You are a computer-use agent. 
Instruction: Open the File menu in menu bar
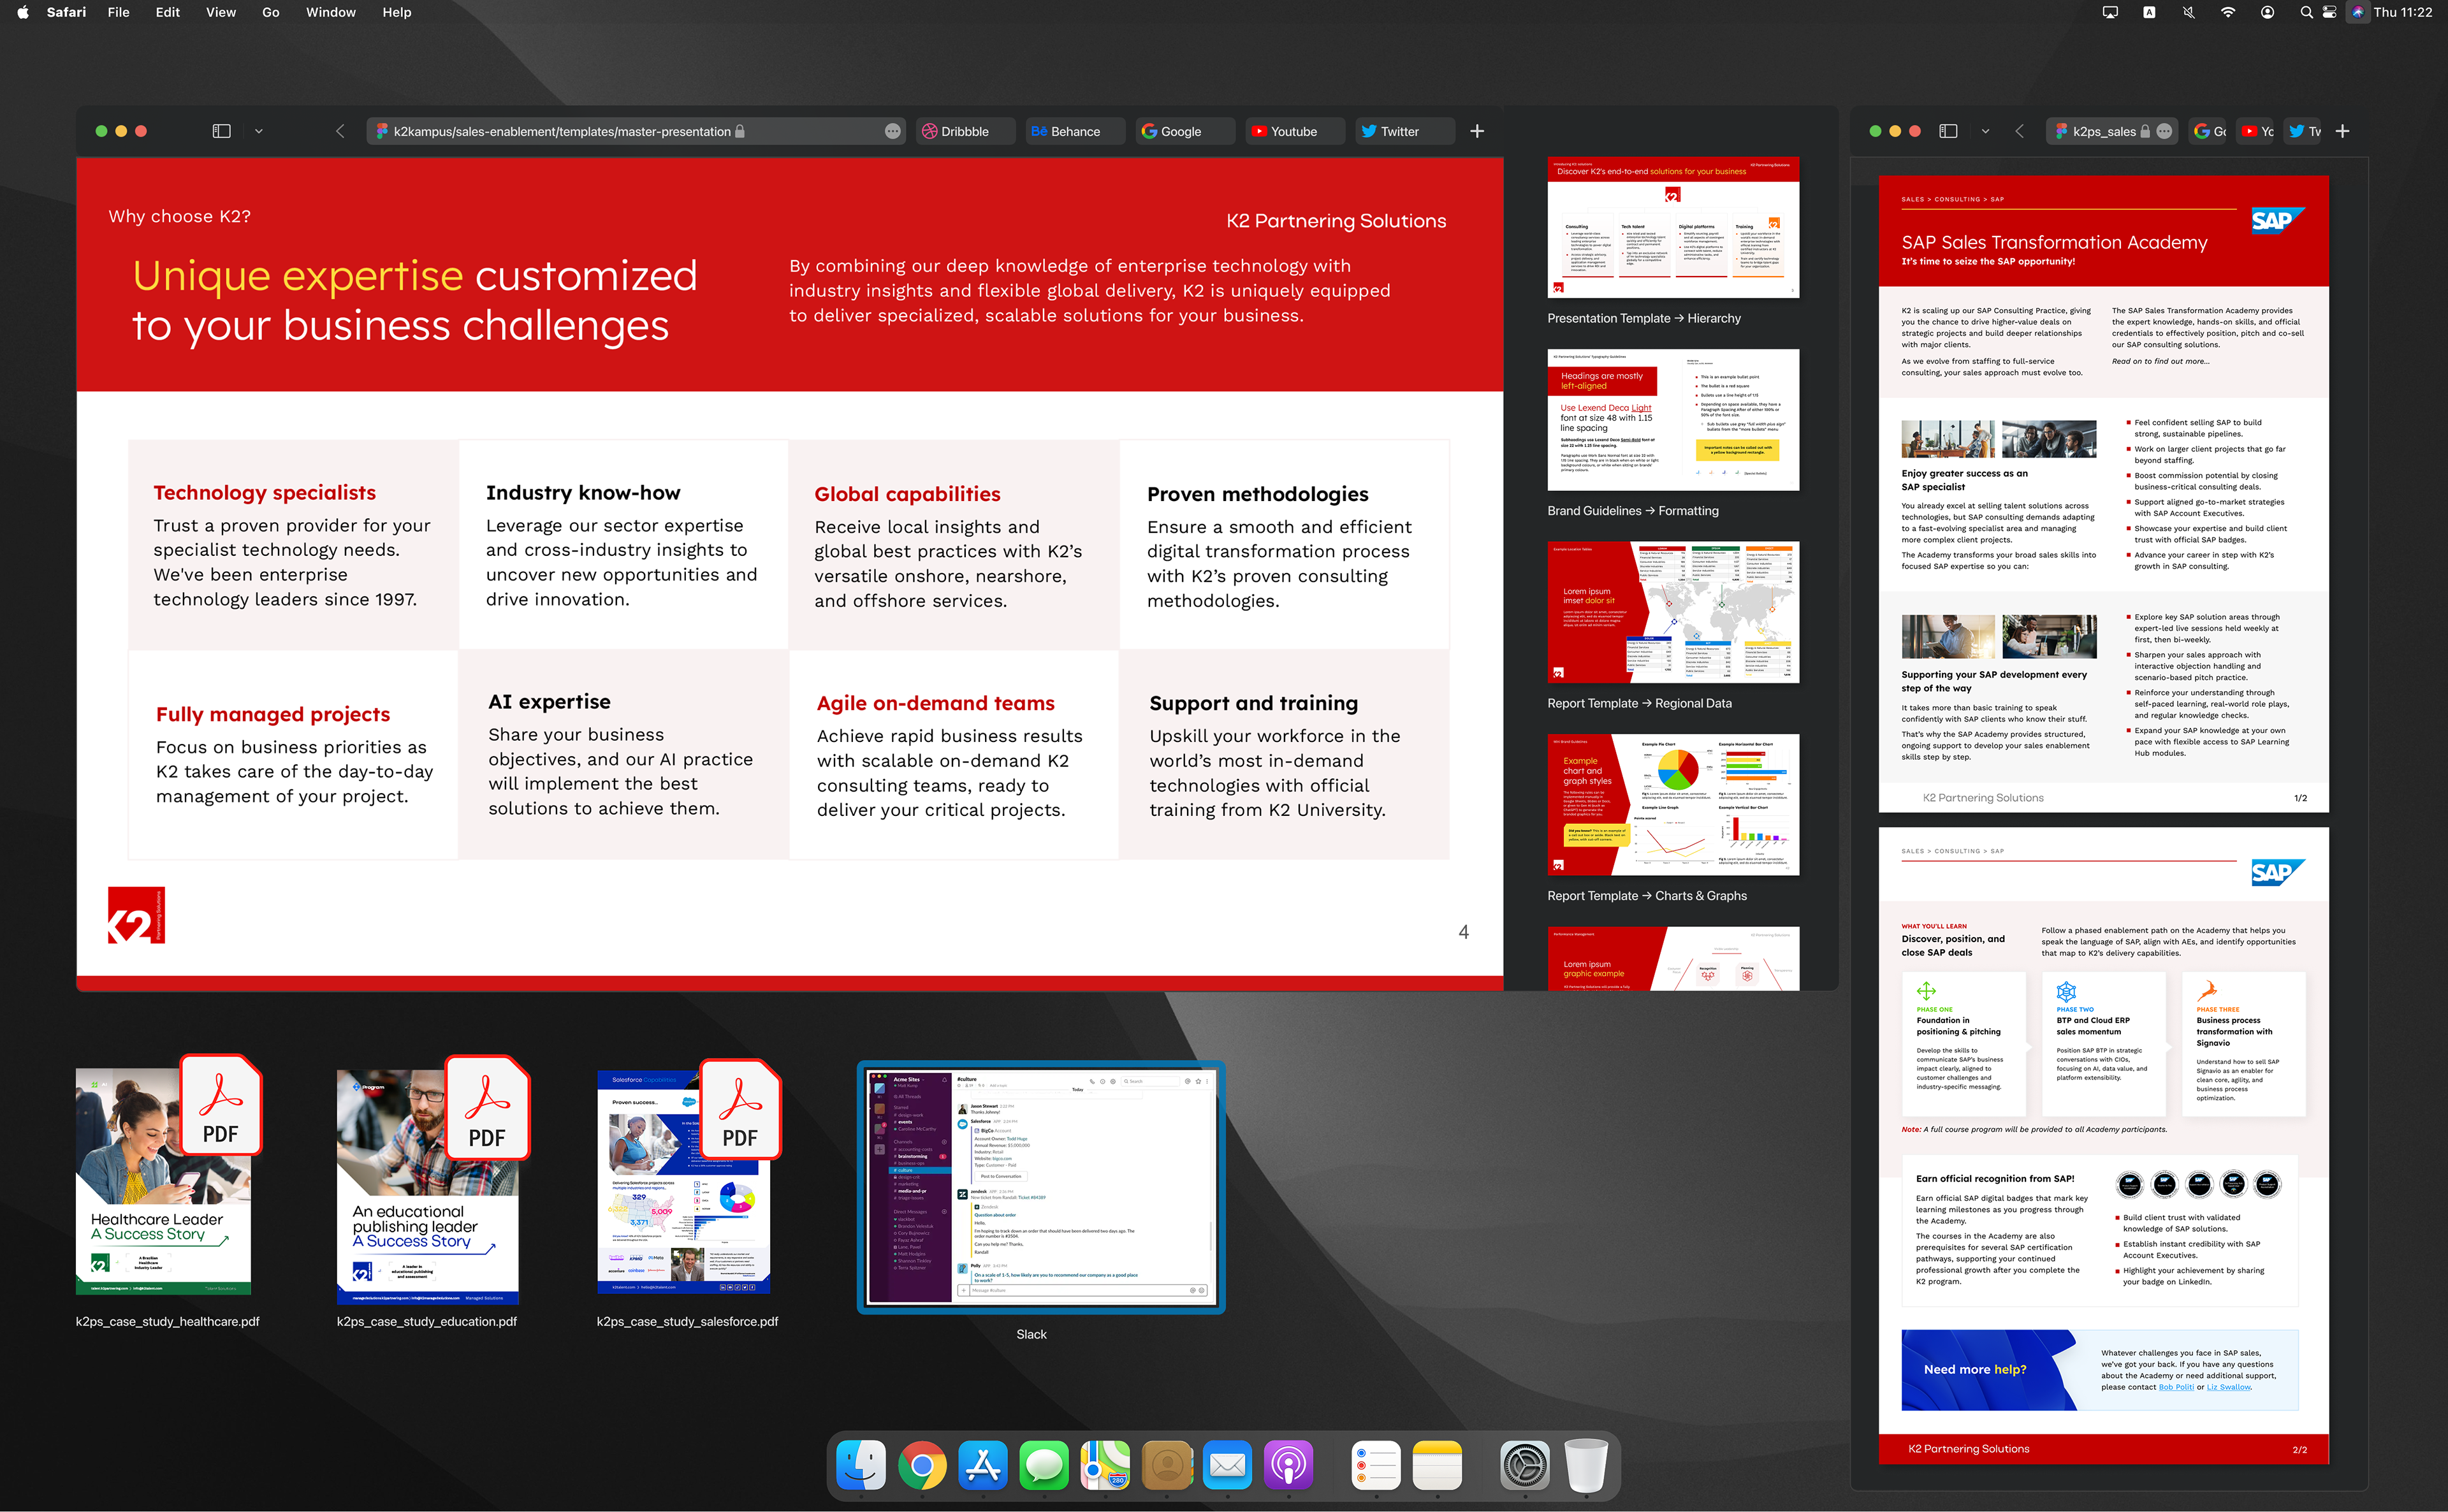[x=118, y=12]
